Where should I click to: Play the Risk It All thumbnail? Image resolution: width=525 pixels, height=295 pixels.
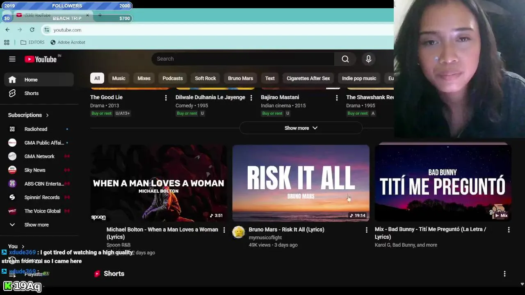[301, 183]
